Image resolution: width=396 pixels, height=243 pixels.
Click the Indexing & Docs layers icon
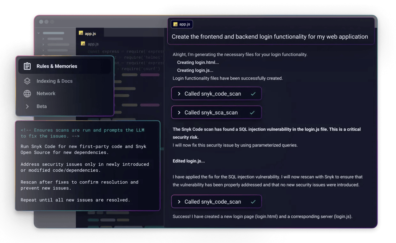27,81
